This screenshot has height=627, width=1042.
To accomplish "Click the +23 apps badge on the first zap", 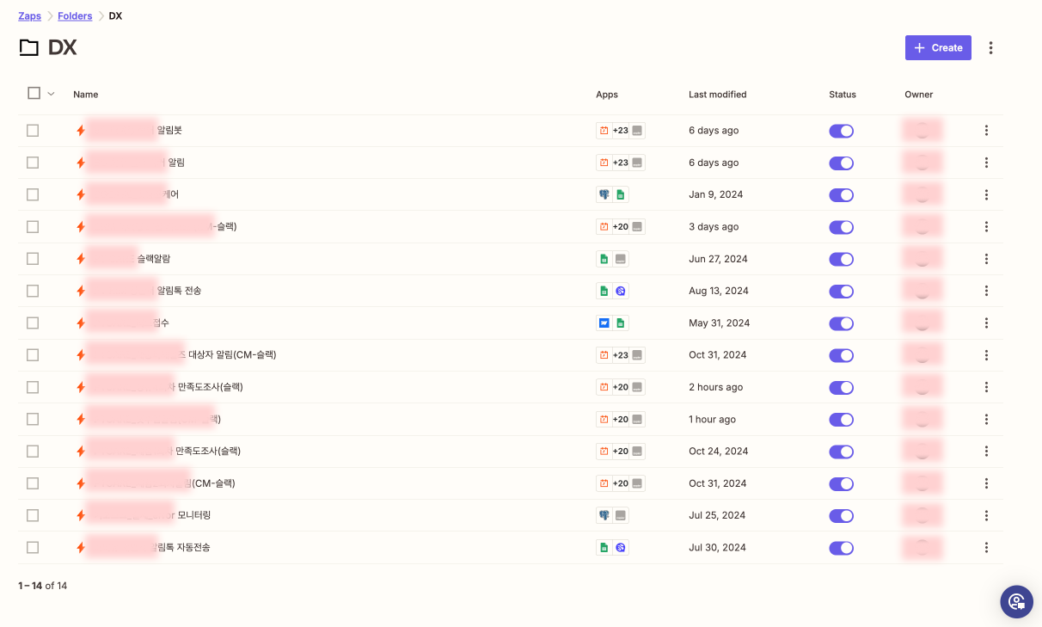I will click(620, 131).
